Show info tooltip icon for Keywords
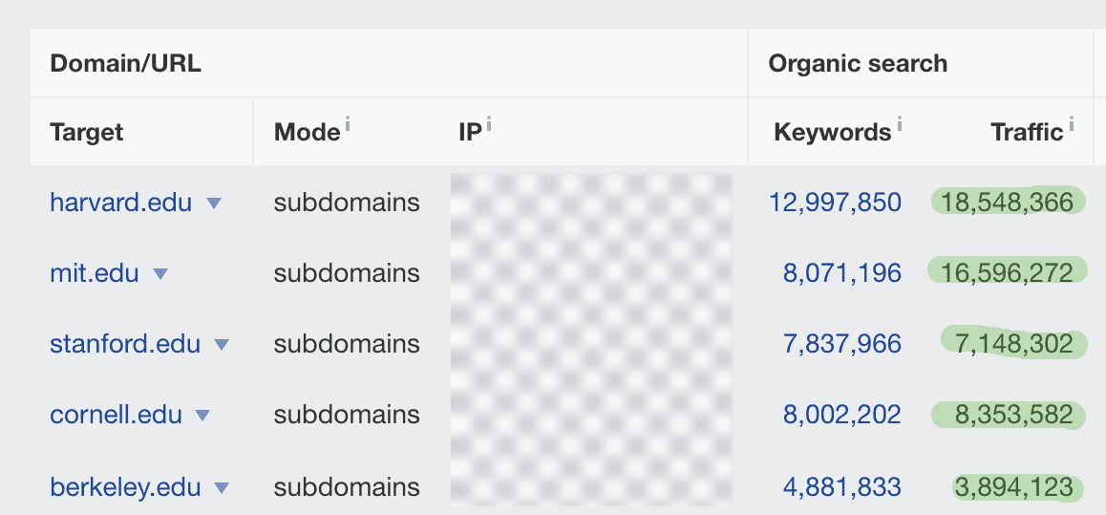1106x515 pixels. click(x=900, y=125)
